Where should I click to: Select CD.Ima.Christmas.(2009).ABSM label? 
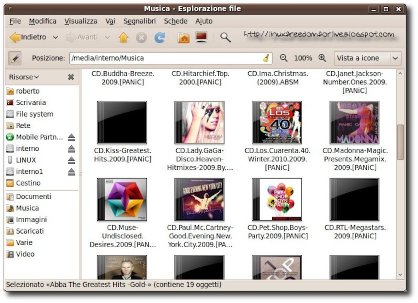click(x=277, y=78)
